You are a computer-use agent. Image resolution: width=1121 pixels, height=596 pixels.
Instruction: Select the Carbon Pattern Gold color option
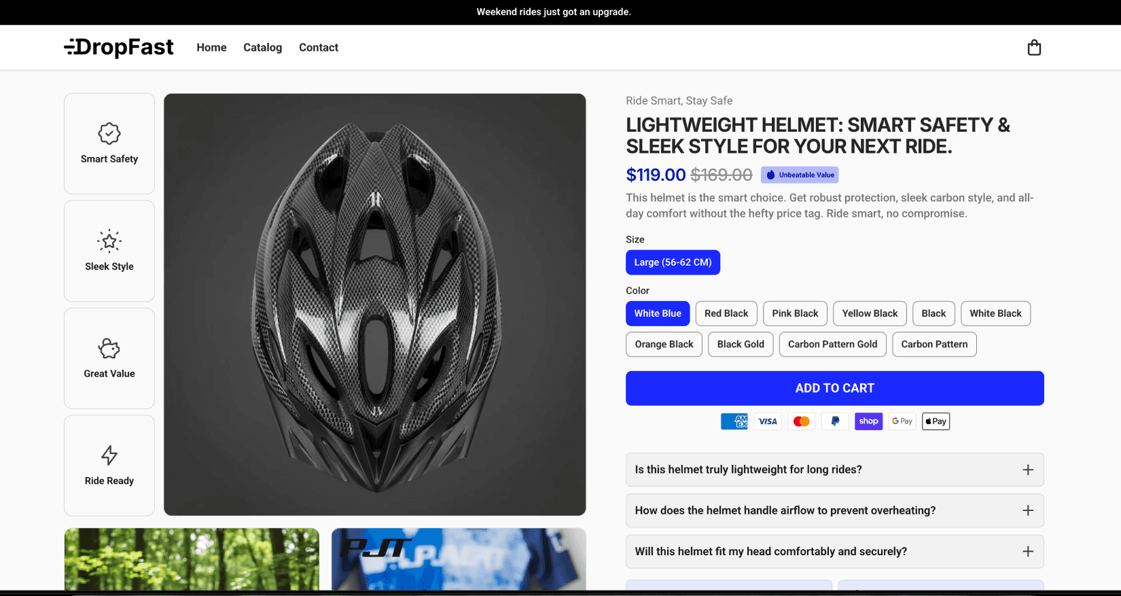(832, 344)
